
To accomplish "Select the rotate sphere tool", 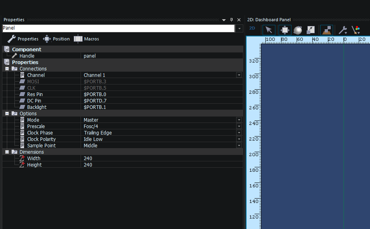I will [x=298, y=30].
